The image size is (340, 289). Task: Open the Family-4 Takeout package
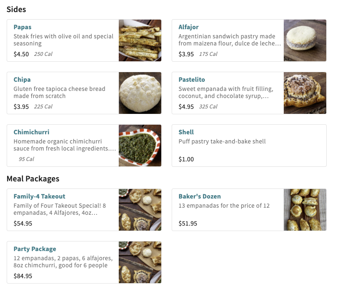(x=39, y=196)
